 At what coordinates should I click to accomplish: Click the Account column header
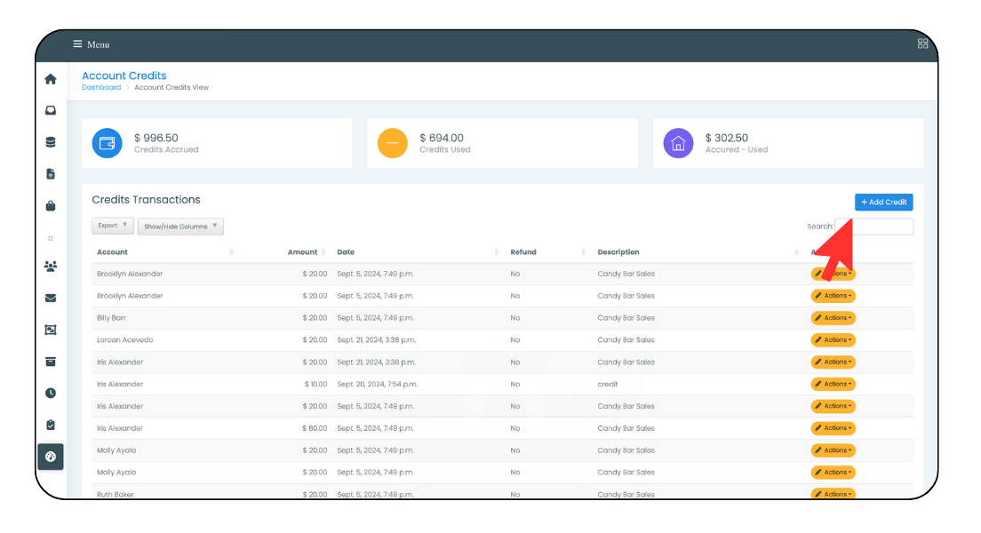112,252
